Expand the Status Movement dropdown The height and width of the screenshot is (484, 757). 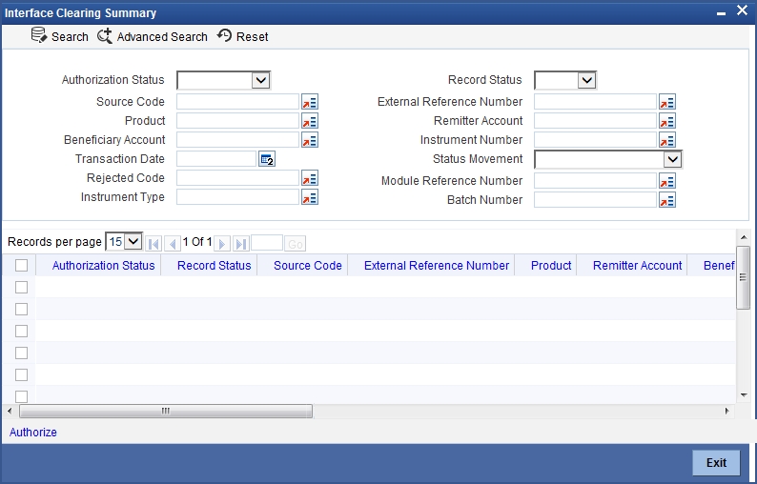672,159
